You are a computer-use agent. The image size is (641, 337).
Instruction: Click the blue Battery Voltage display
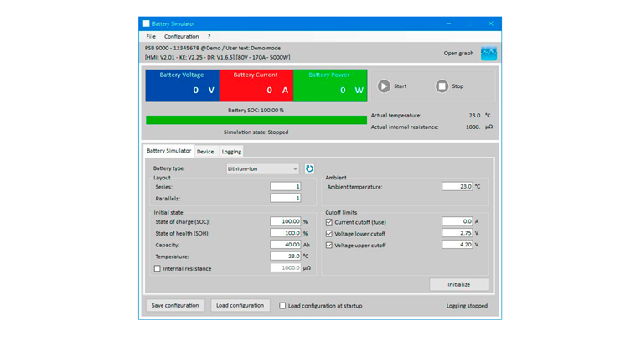pyautogui.click(x=183, y=86)
